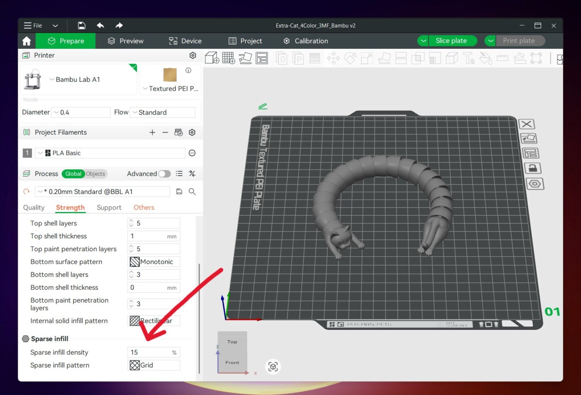
Task: Open the Sparse infill pattern dropdown
Action: (x=154, y=365)
